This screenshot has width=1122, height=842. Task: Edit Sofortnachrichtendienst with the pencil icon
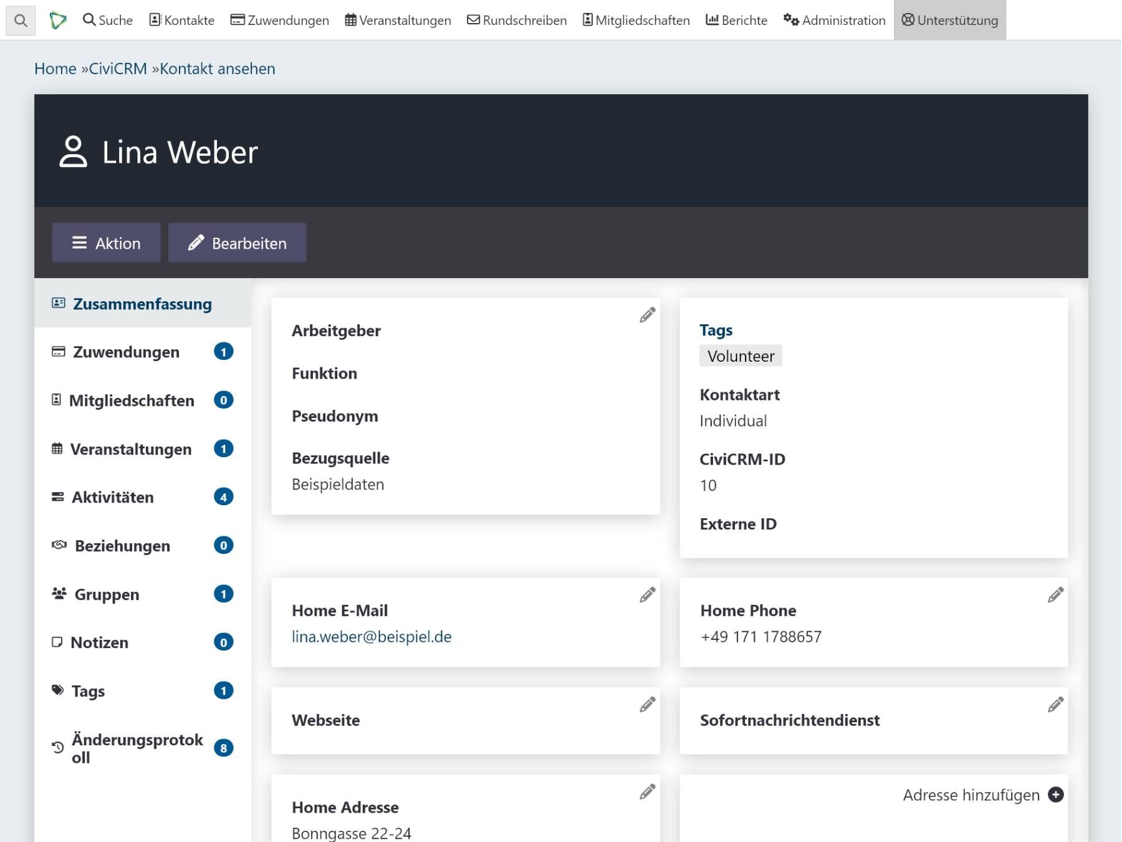pyautogui.click(x=1055, y=705)
